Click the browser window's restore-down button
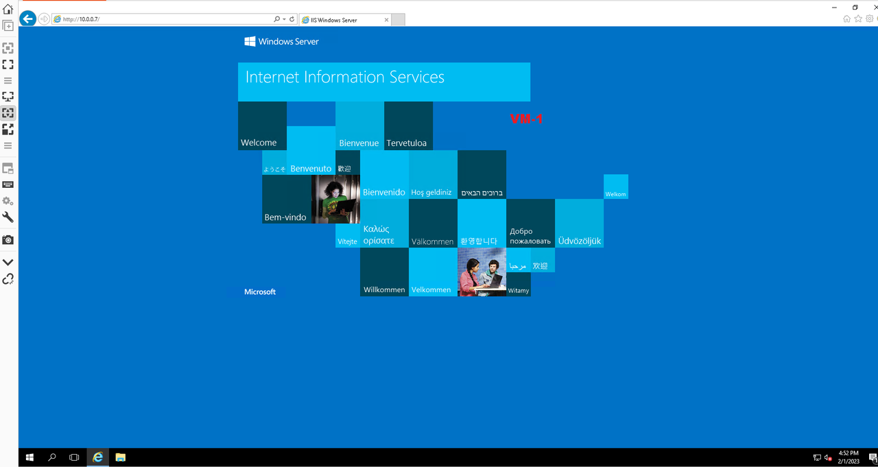The image size is (878, 467). coord(855,7)
